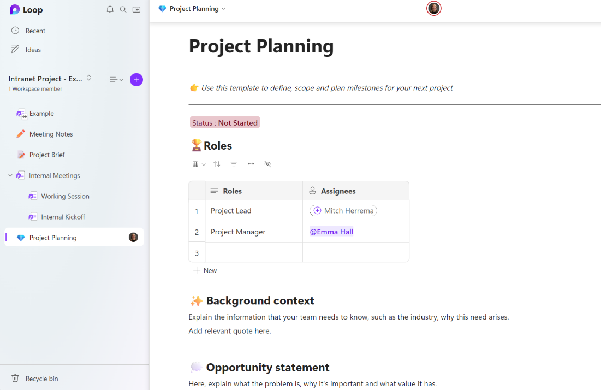Open the notifications bell
Image resolution: width=601 pixels, height=390 pixels.
pos(110,10)
